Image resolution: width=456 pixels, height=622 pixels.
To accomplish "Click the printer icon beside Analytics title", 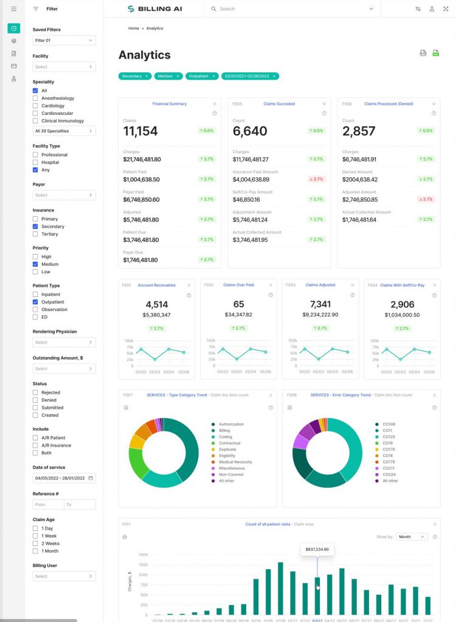I will coord(423,53).
